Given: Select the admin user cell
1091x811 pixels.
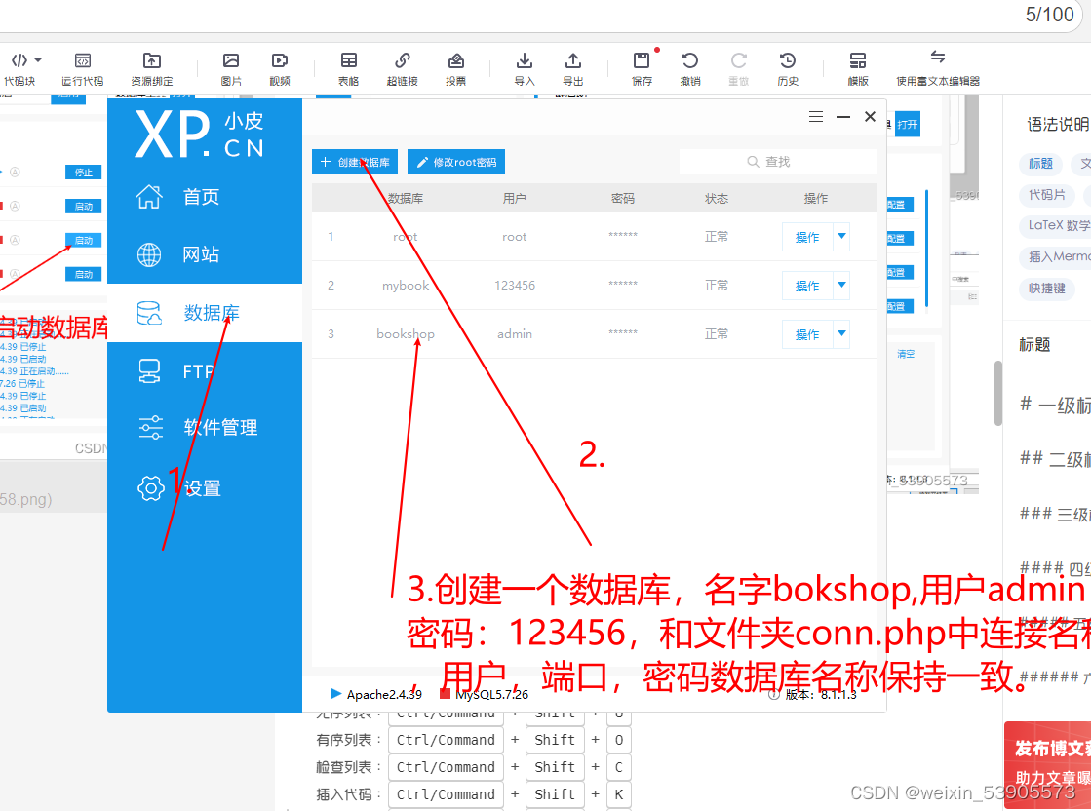Looking at the screenshot, I should click(x=515, y=334).
